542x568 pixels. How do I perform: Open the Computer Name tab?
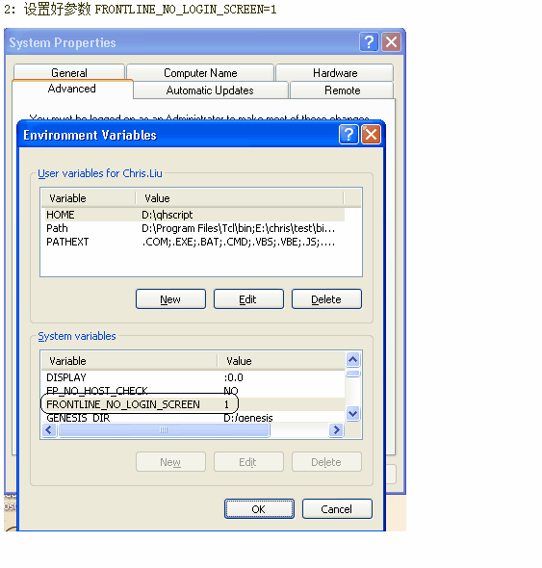pos(200,72)
